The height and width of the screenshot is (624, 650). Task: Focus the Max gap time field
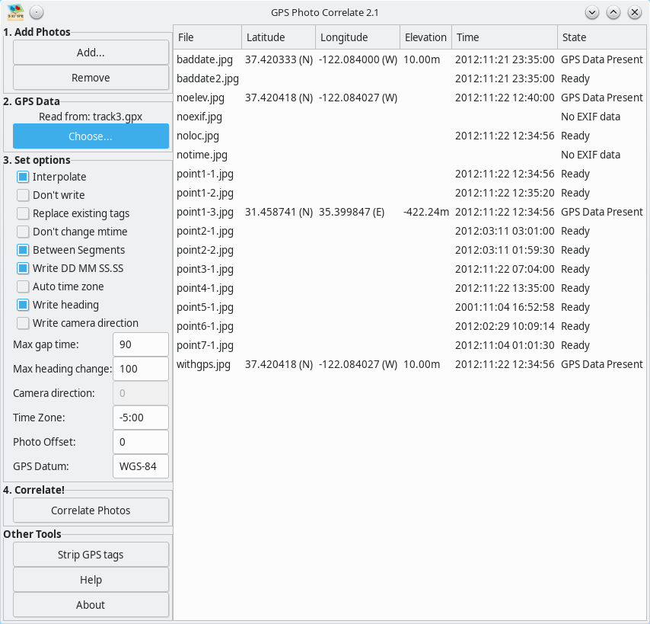140,344
